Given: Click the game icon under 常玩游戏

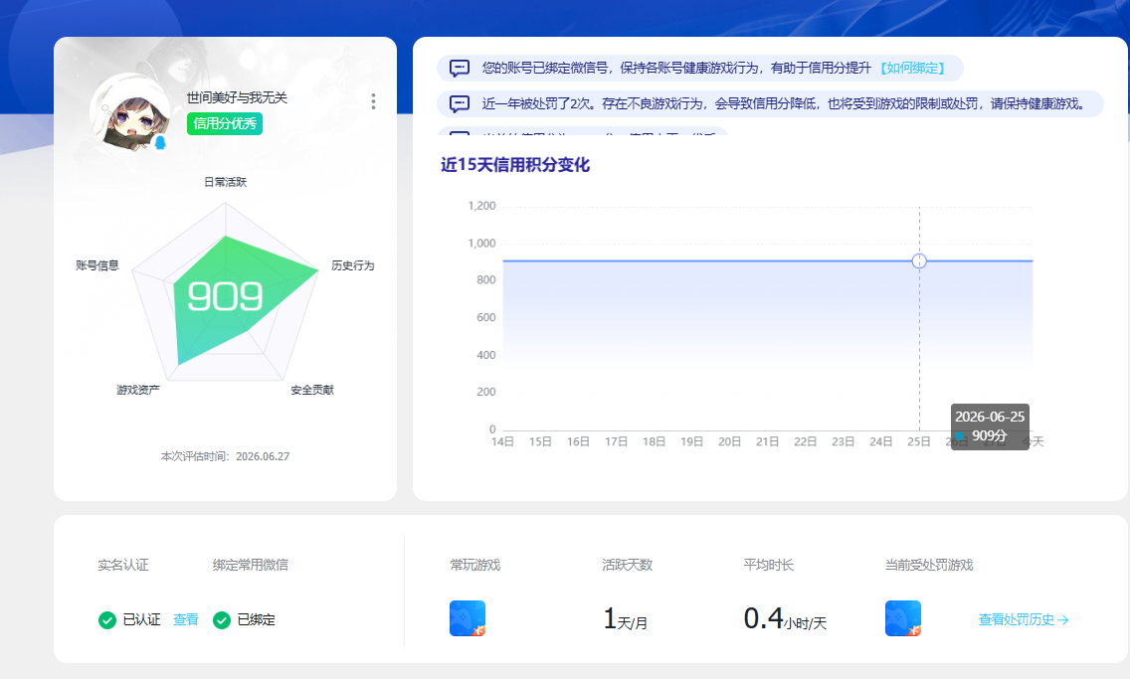Looking at the screenshot, I should (468, 618).
